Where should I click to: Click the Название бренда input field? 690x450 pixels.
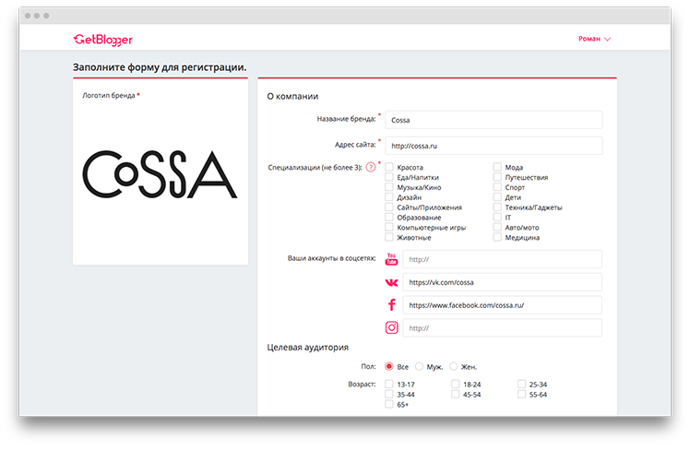(x=494, y=120)
